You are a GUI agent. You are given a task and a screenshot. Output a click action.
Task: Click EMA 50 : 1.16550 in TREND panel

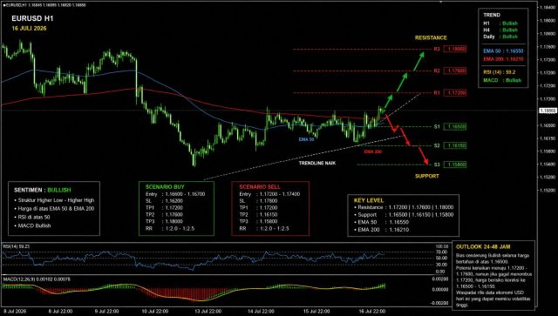coord(503,51)
